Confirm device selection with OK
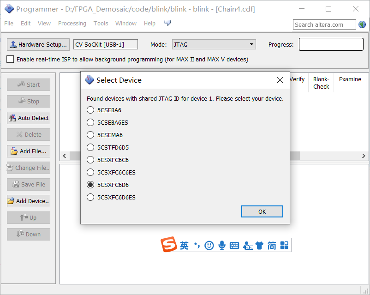 click(262, 211)
